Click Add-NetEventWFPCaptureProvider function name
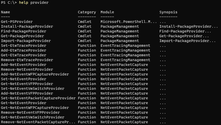The width and height of the screenshot is (221, 125). click(x=35, y=74)
